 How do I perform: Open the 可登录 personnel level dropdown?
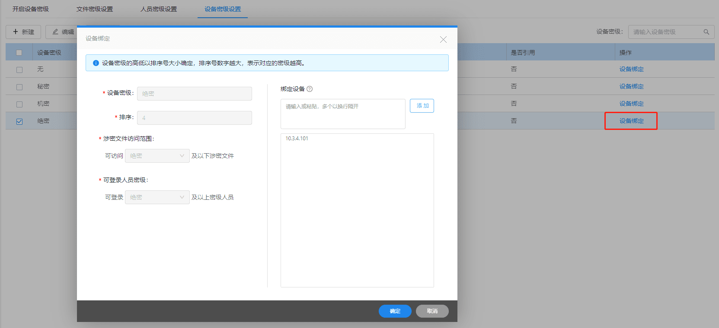157,197
